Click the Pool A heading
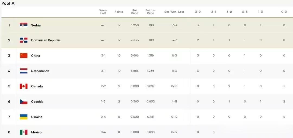The height and width of the screenshot is (138, 293). pyautogui.click(x=8, y=3)
